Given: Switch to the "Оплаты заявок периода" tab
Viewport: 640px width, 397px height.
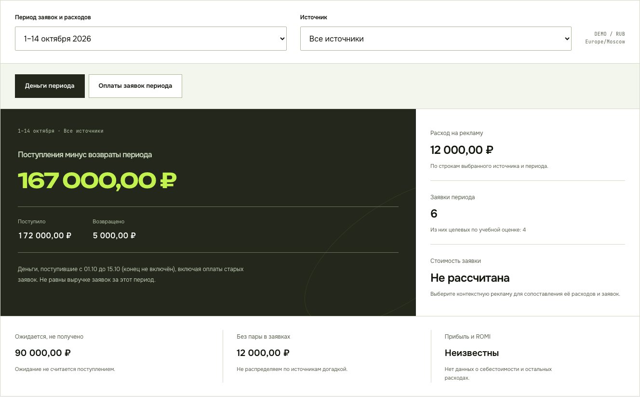Looking at the screenshot, I should coord(135,86).
